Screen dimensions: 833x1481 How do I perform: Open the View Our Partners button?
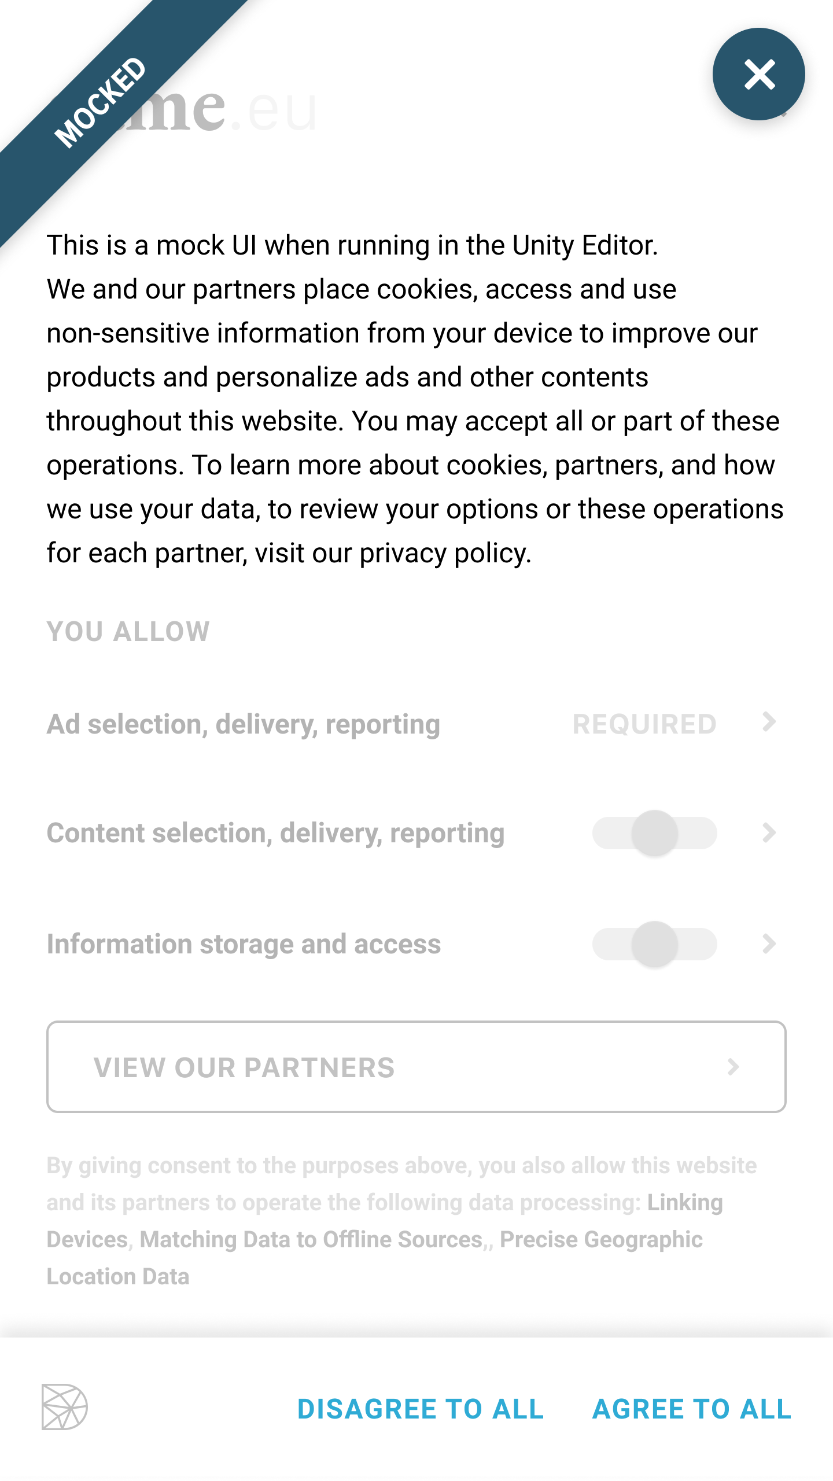(x=417, y=1067)
